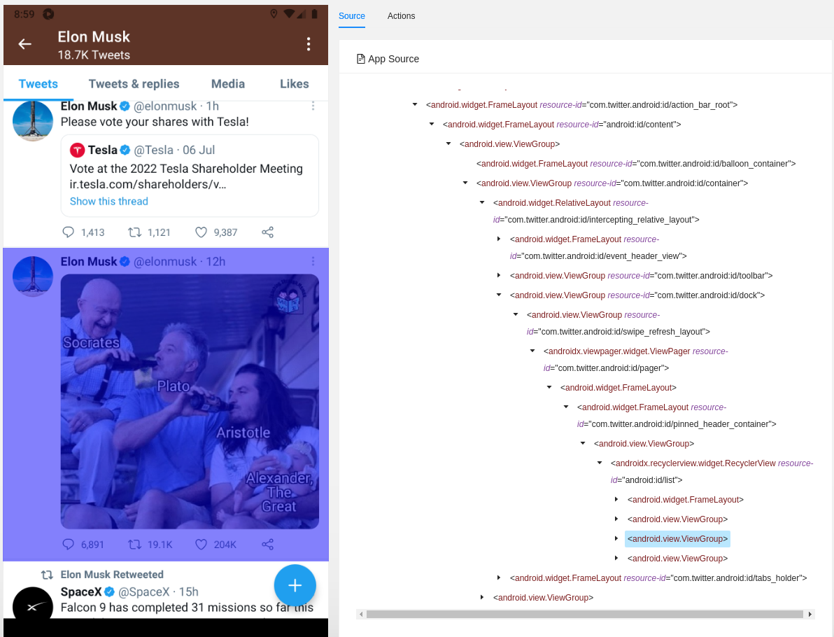Screen dimensions: 834x637
Task: Collapse the android:id/content FrameLayout node
Action: pos(432,125)
